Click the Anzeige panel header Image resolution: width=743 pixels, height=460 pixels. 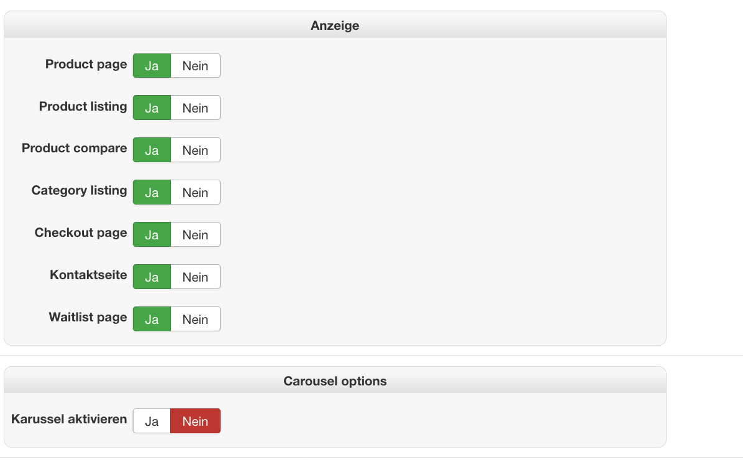335,25
